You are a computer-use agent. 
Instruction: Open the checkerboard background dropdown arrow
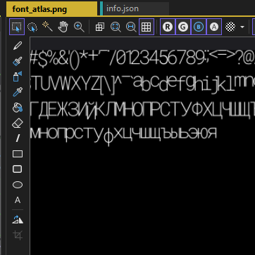click(242, 27)
